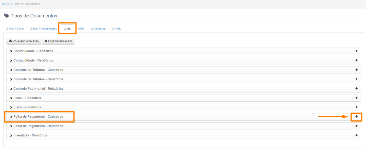Viewport: 366px width, 152px height.
Task: Follow the Início breadcrumb link
Action: (5, 4)
